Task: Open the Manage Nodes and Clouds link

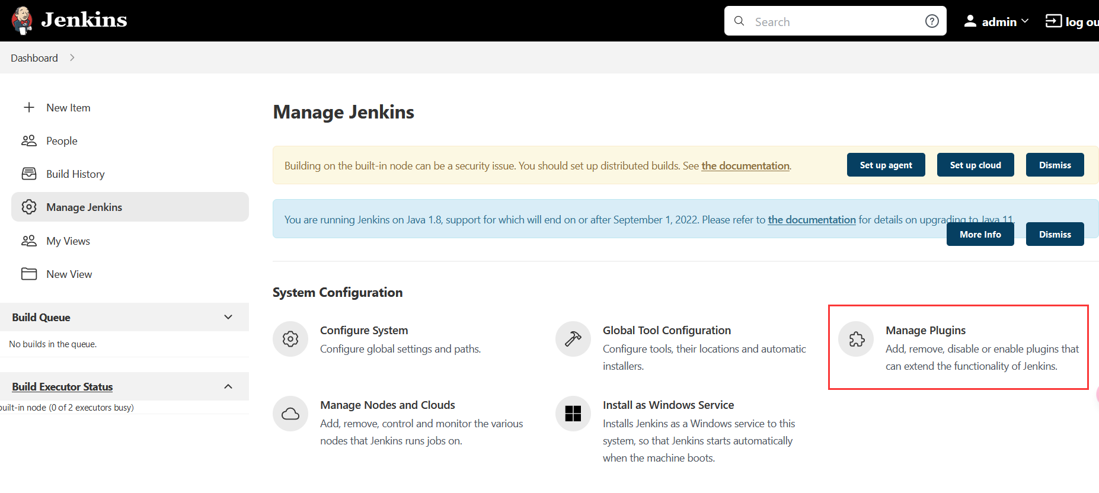Action: coord(388,405)
